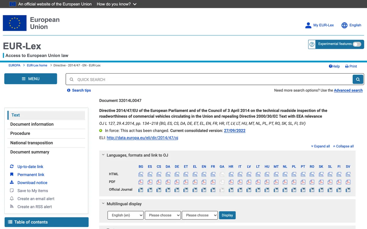Open the GA HTML document icon
367x229 pixels.
click(222, 174)
